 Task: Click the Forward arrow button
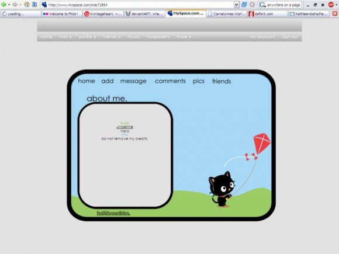[15, 5]
